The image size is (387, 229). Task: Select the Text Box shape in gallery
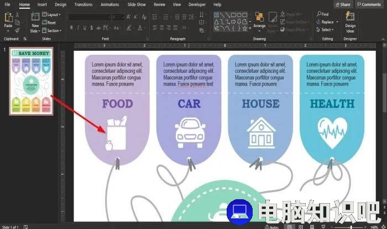(217, 15)
